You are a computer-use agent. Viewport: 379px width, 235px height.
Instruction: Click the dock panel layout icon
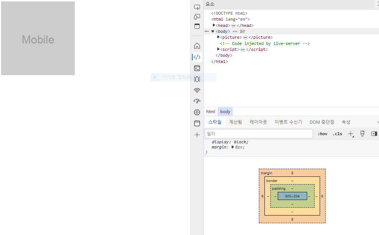tap(197, 26)
